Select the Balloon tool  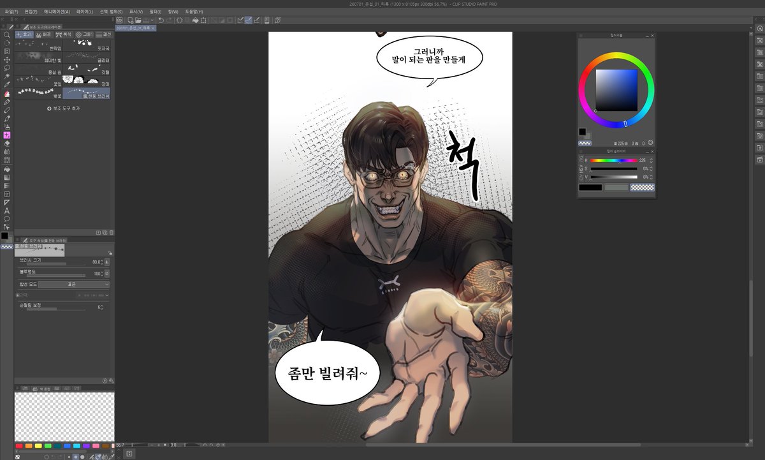coord(7,219)
